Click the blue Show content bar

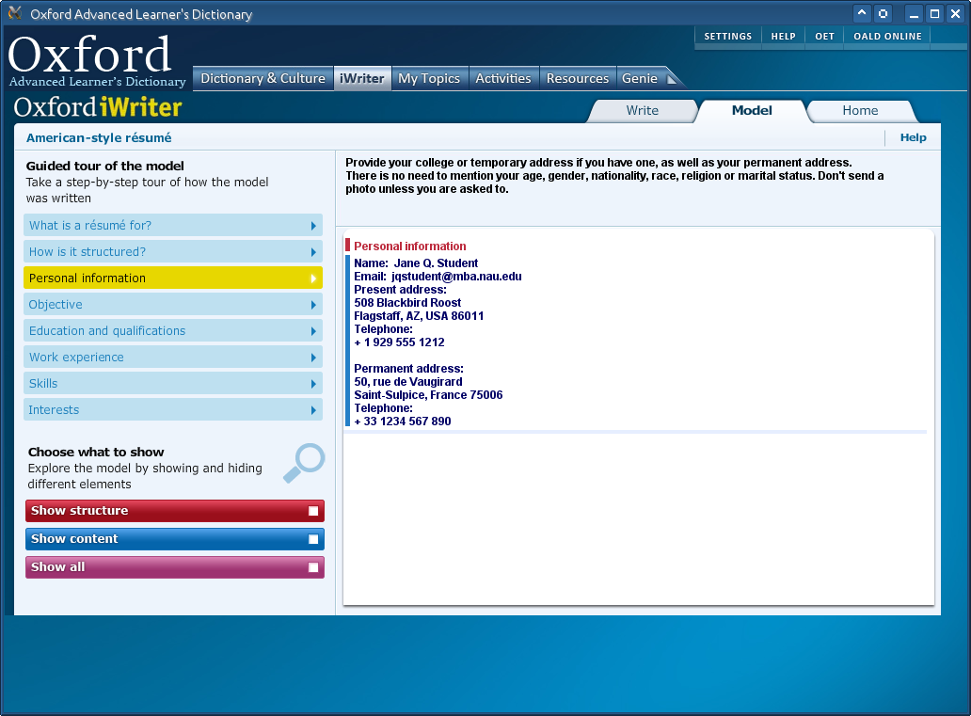[x=175, y=539]
